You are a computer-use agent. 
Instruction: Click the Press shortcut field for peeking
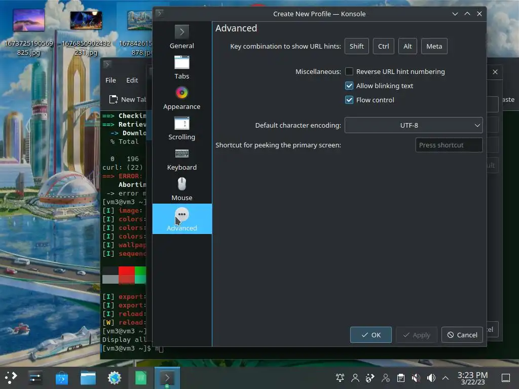click(449, 145)
